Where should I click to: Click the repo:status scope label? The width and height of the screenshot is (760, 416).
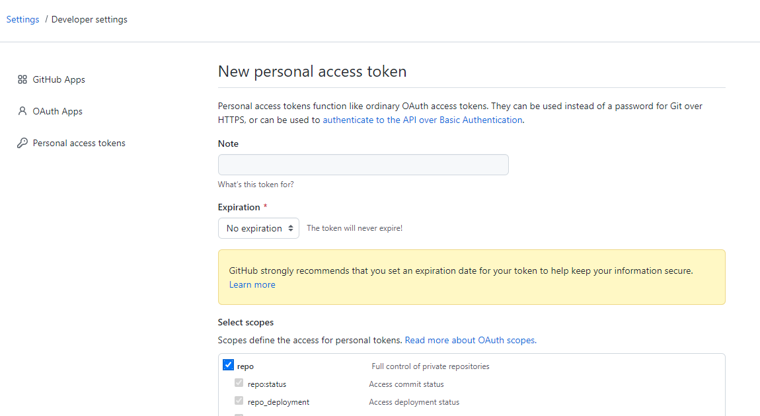coord(267,384)
